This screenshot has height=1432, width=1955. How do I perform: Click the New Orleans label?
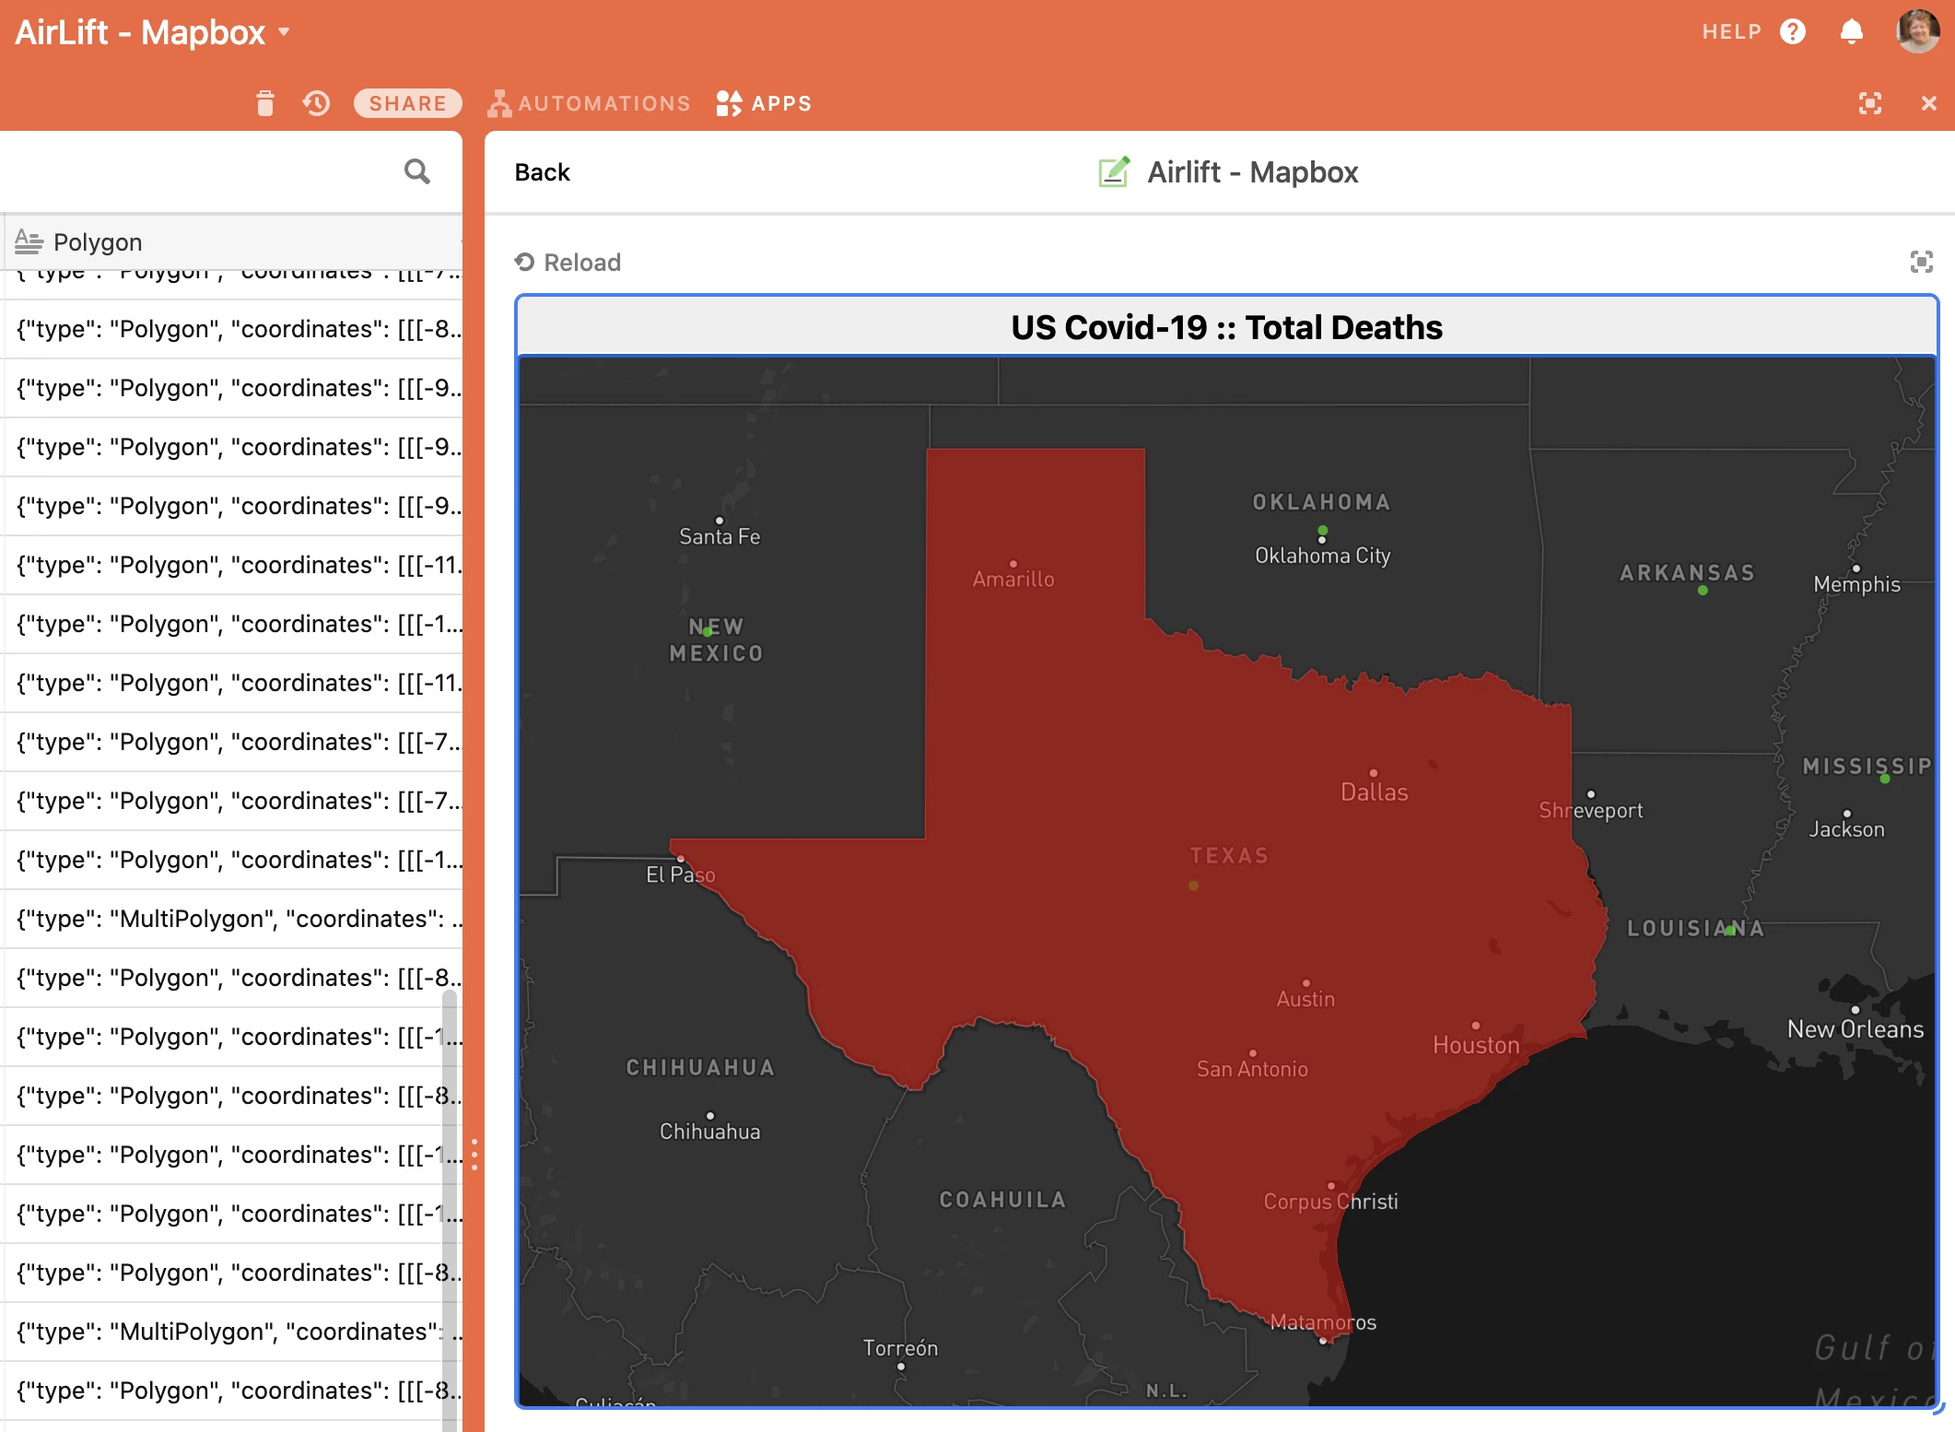(1855, 1029)
